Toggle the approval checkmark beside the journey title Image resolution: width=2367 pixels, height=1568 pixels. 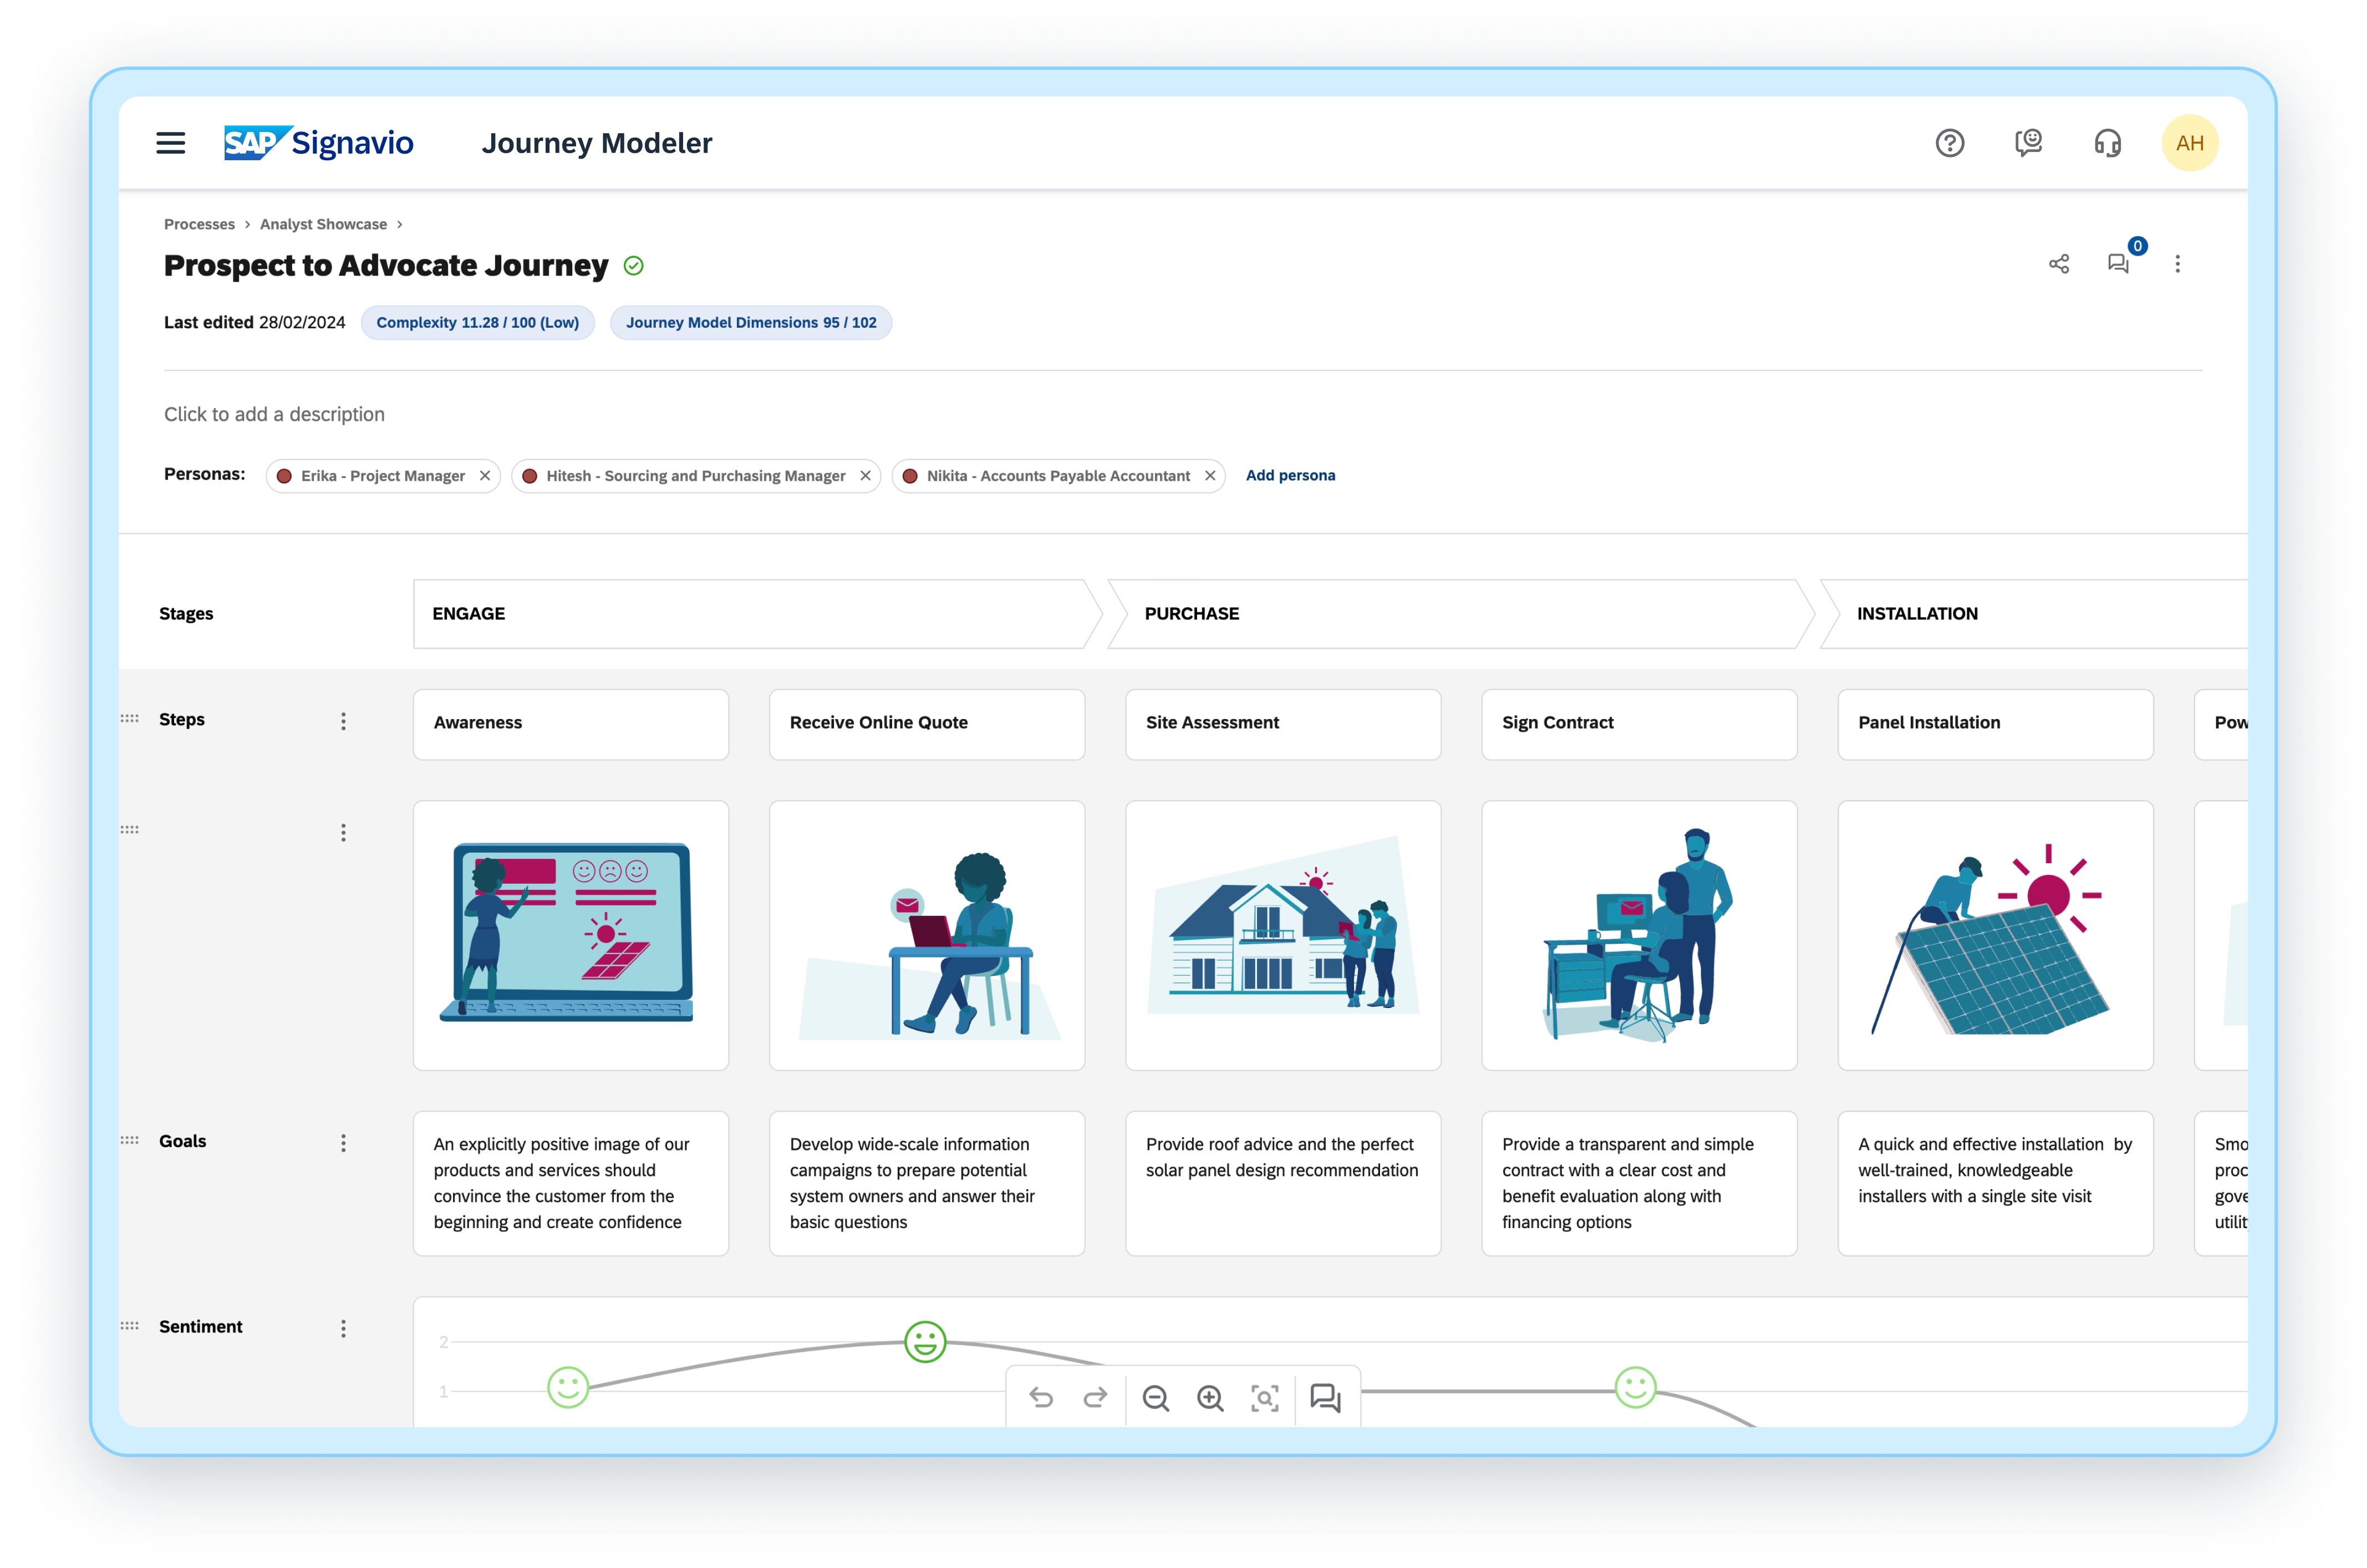tap(632, 265)
